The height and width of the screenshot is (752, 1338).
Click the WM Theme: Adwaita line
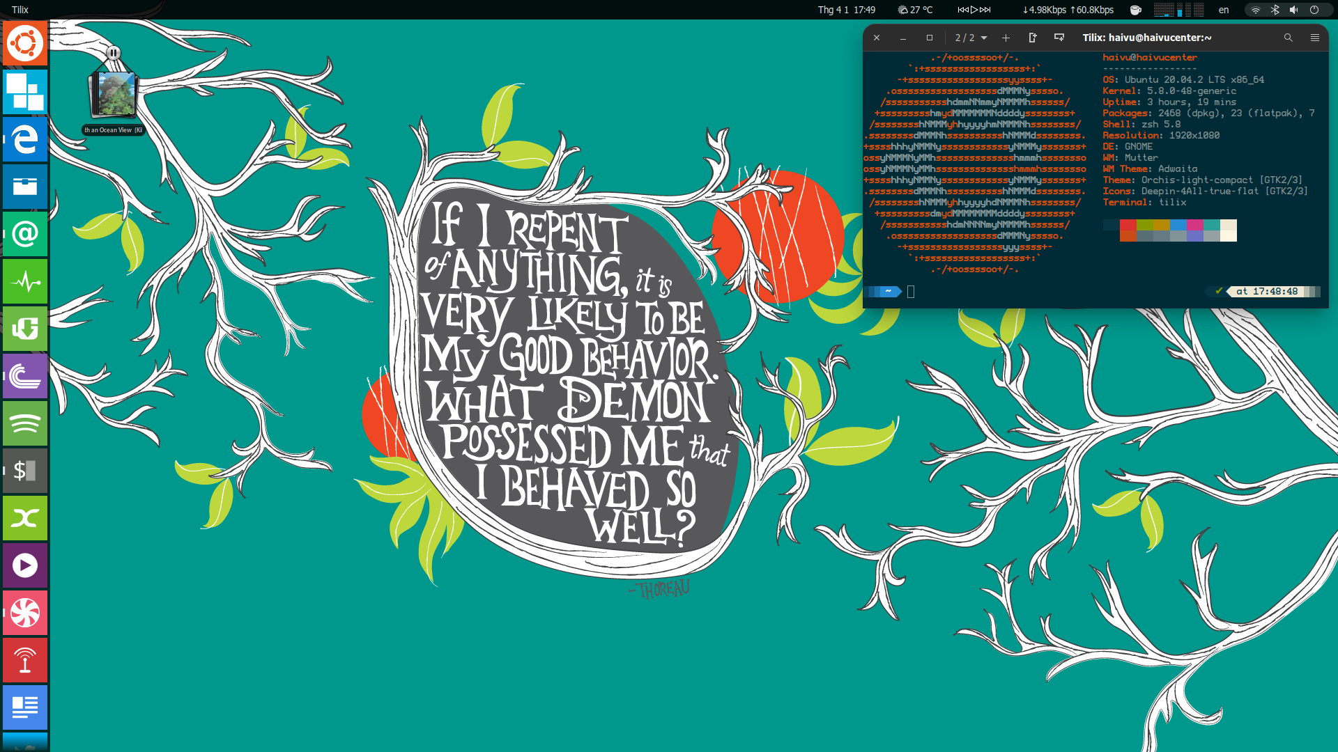click(x=1150, y=169)
